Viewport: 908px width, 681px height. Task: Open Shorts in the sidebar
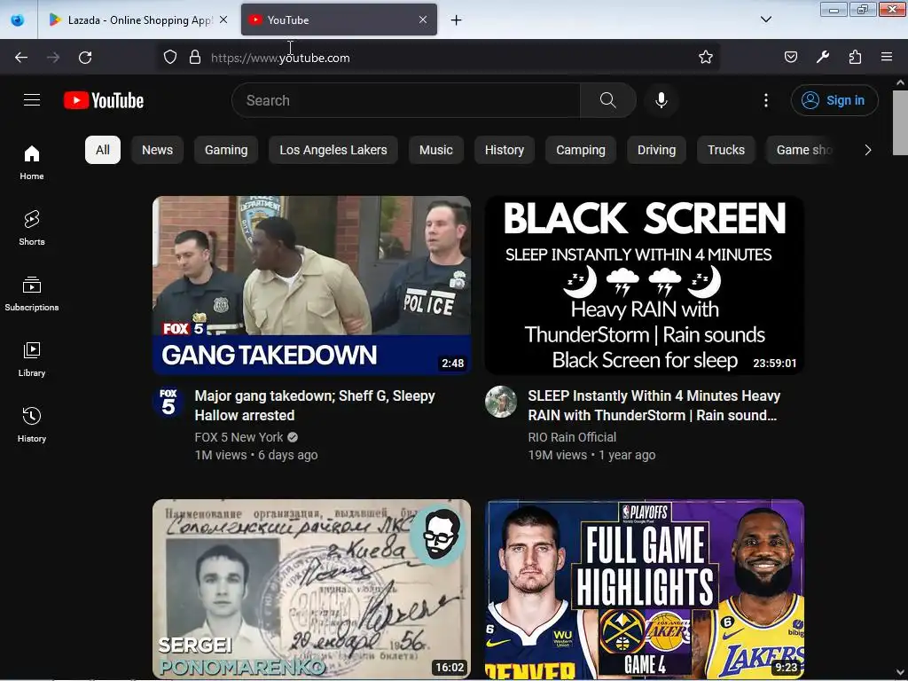pyautogui.click(x=32, y=228)
